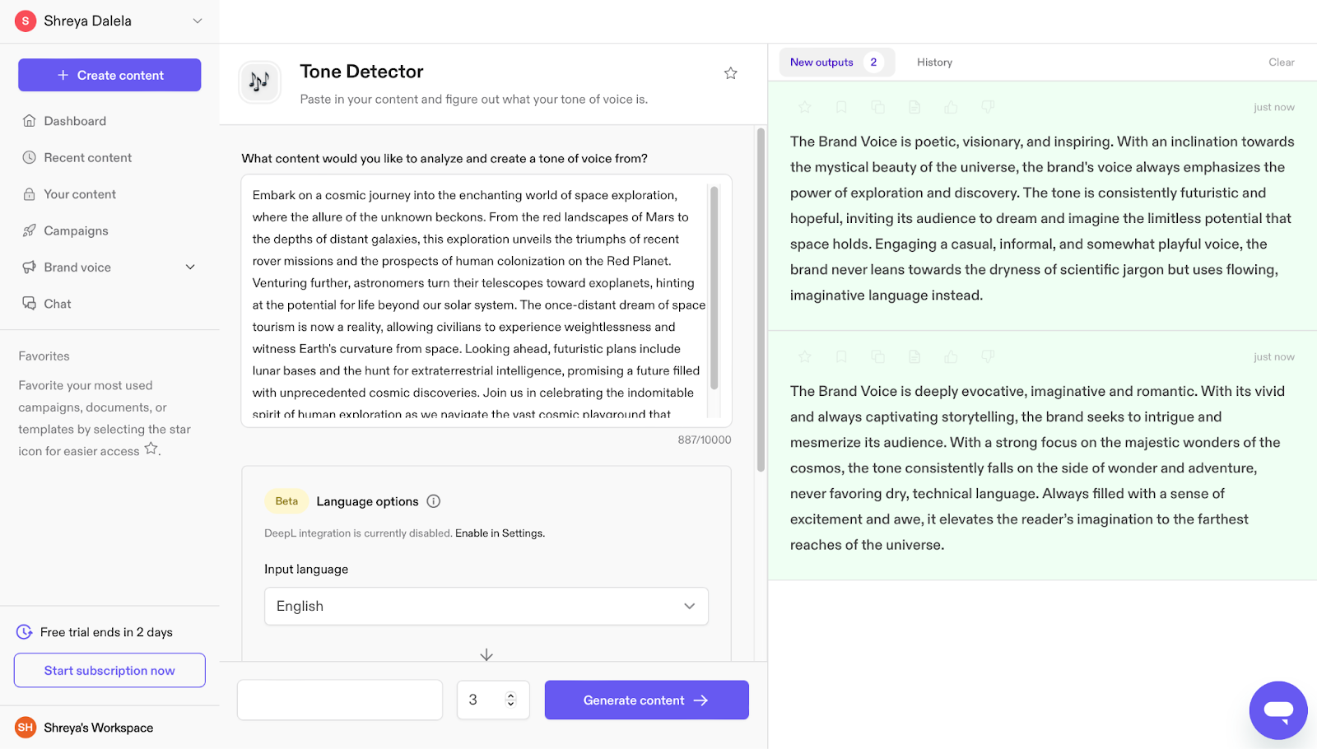This screenshot has width=1317, height=749.
Task: Click the first output's just now timestamp
Action: (1273, 107)
